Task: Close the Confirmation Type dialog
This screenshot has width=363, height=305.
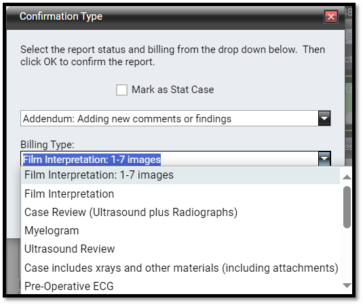Action: pyautogui.click(x=331, y=17)
